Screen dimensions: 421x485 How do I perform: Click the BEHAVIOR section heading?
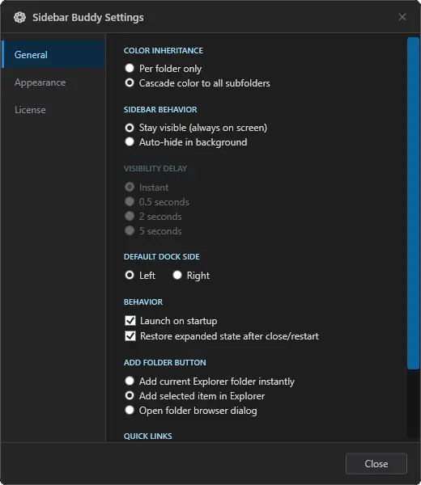pos(143,302)
